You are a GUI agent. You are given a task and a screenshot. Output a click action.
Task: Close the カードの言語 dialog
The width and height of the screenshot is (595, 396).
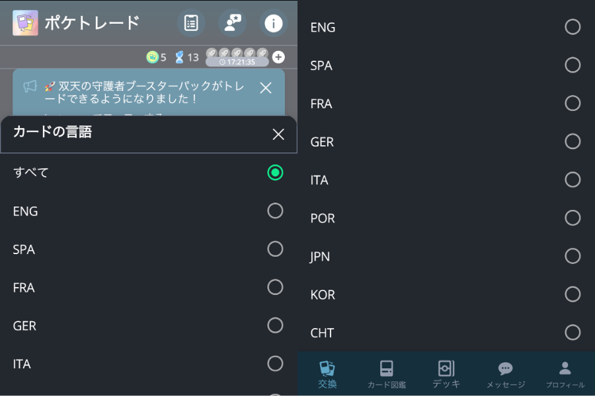(278, 135)
